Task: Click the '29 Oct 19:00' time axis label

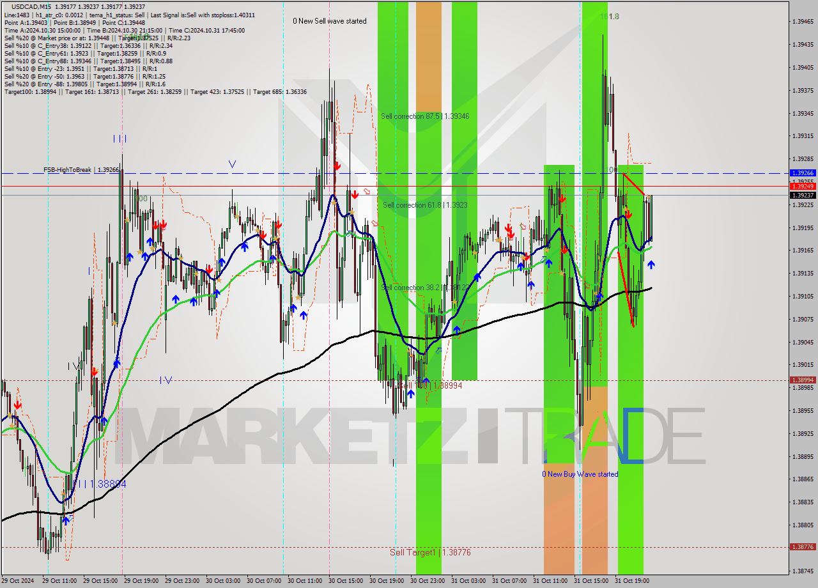Action: click(x=141, y=581)
